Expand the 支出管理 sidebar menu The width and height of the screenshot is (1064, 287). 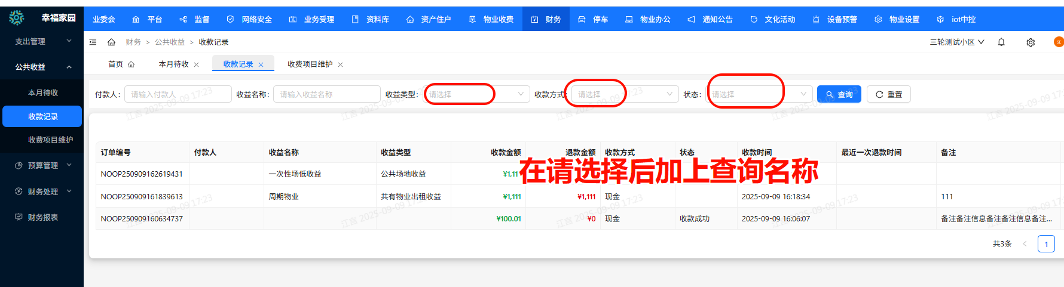point(42,42)
